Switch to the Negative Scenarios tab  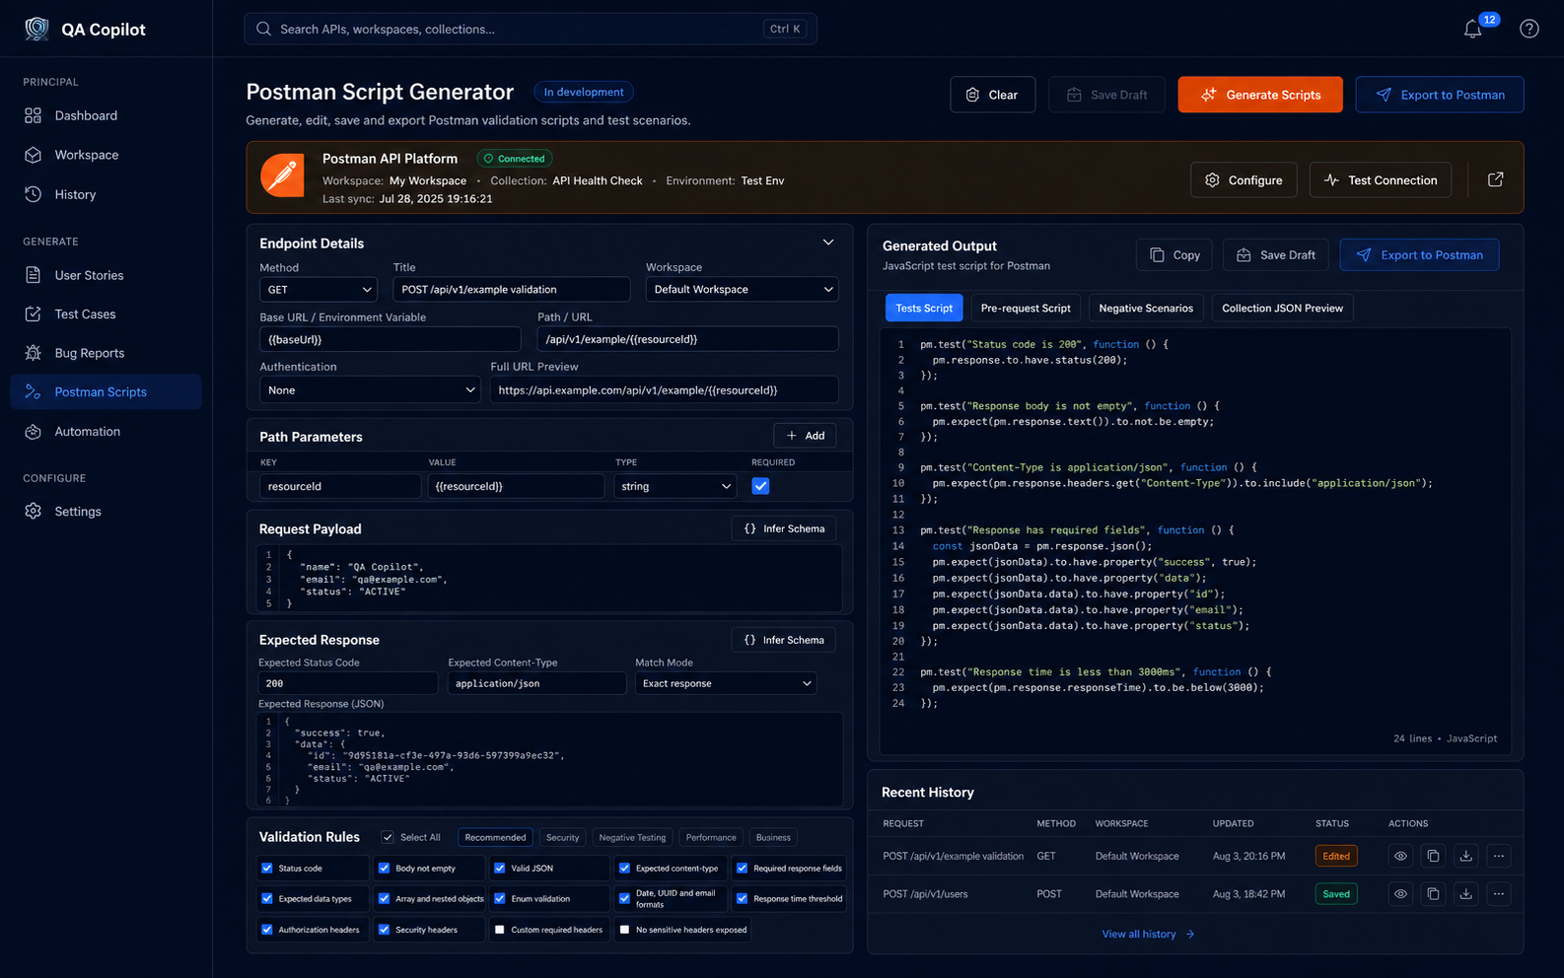[1146, 309]
